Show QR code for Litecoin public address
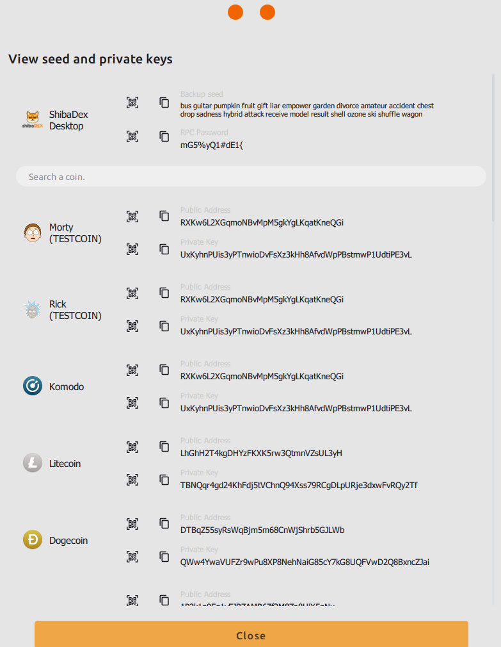 coord(132,447)
